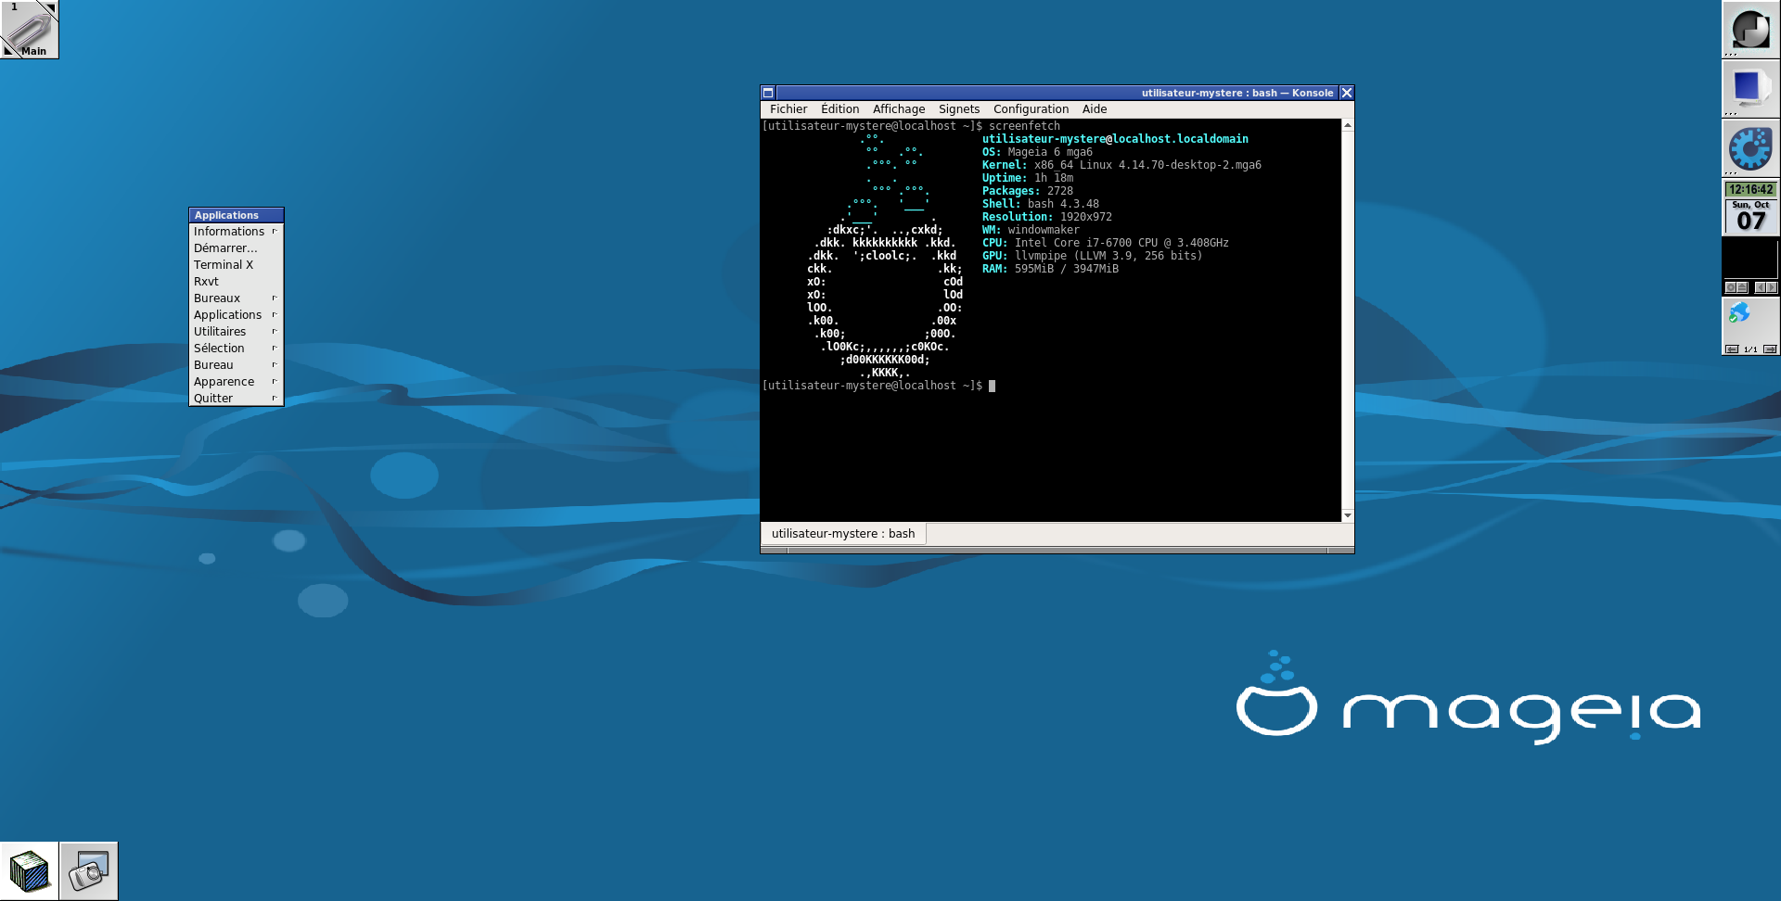Image resolution: width=1781 pixels, height=901 pixels.
Task: Click the dockapp circle button
Action: click(1731, 287)
